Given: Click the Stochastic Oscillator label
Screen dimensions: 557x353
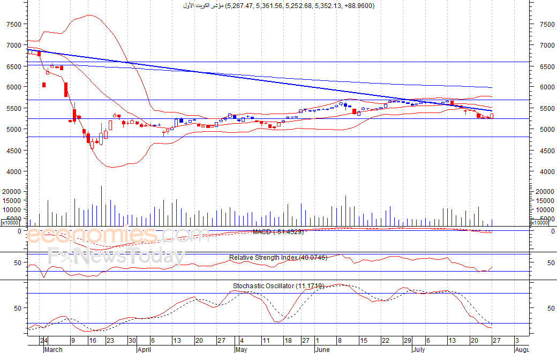Looking at the screenshot, I should tap(278, 286).
